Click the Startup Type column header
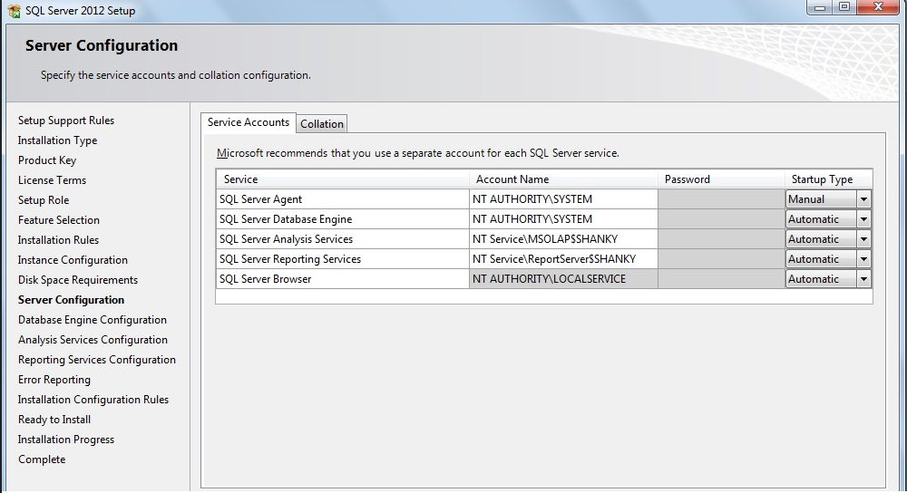This screenshot has width=907, height=493. [x=828, y=179]
